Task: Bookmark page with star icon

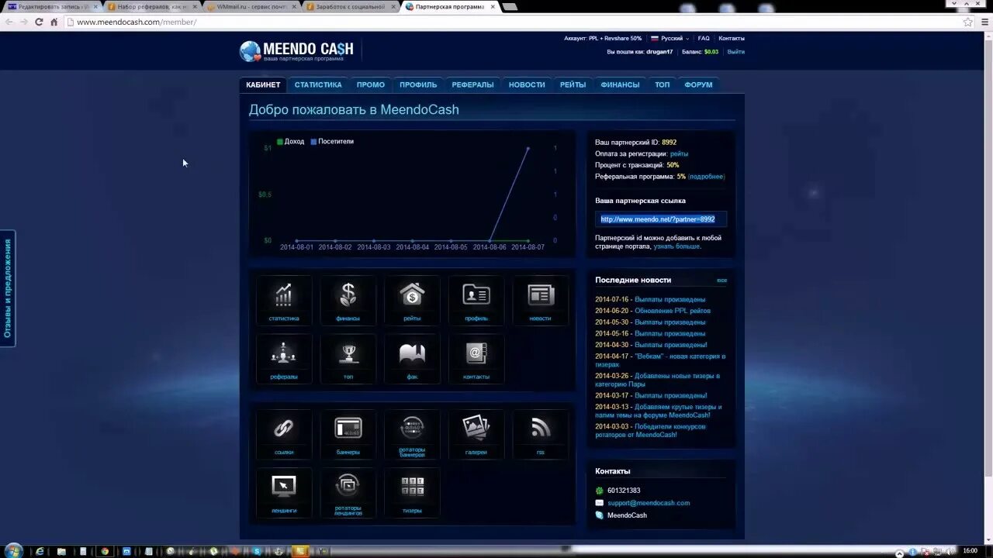Action: coord(967,22)
